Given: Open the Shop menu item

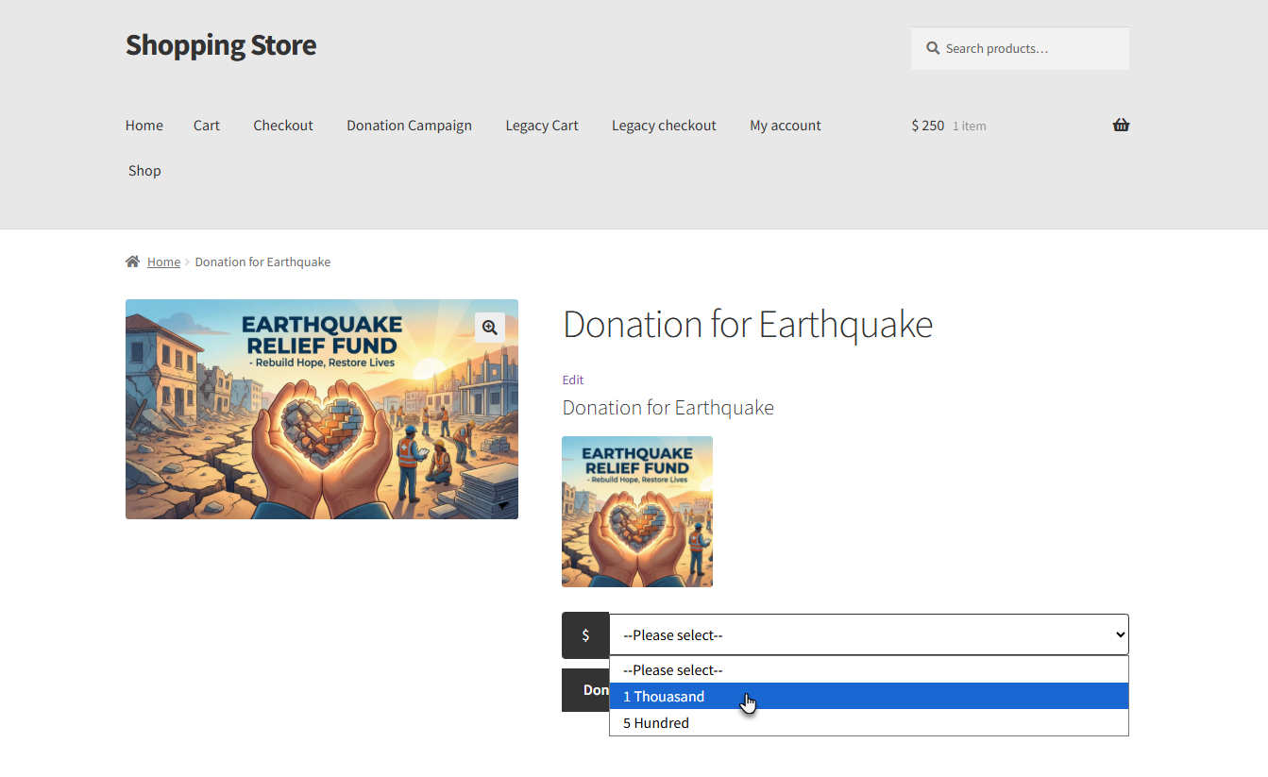Looking at the screenshot, I should tap(144, 171).
